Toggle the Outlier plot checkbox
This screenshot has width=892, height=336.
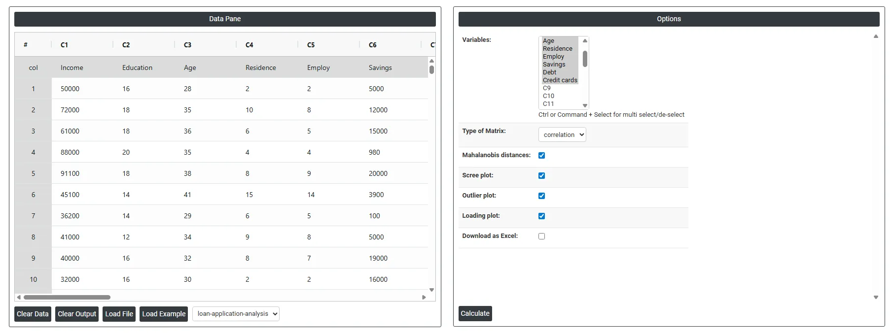(541, 196)
